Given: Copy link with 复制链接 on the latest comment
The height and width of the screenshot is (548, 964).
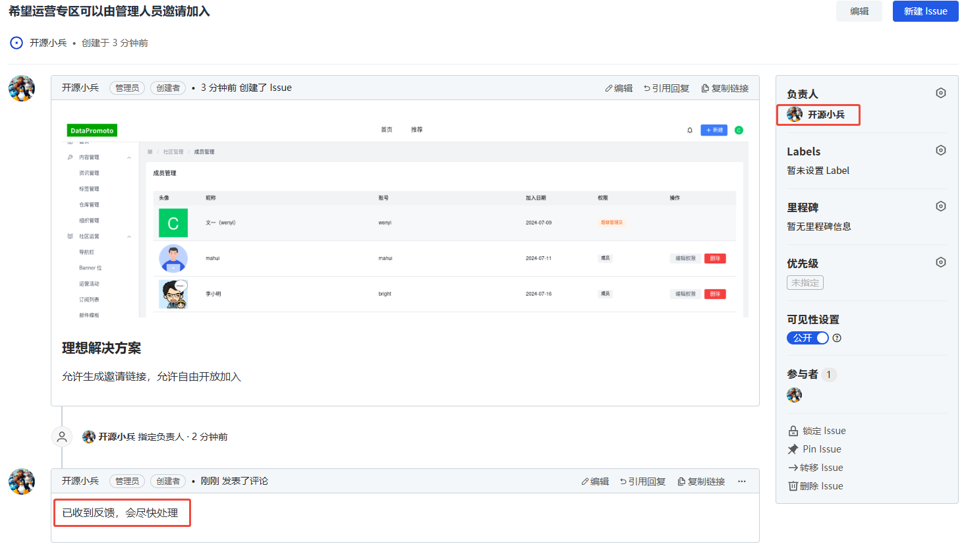Looking at the screenshot, I should [701, 481].
